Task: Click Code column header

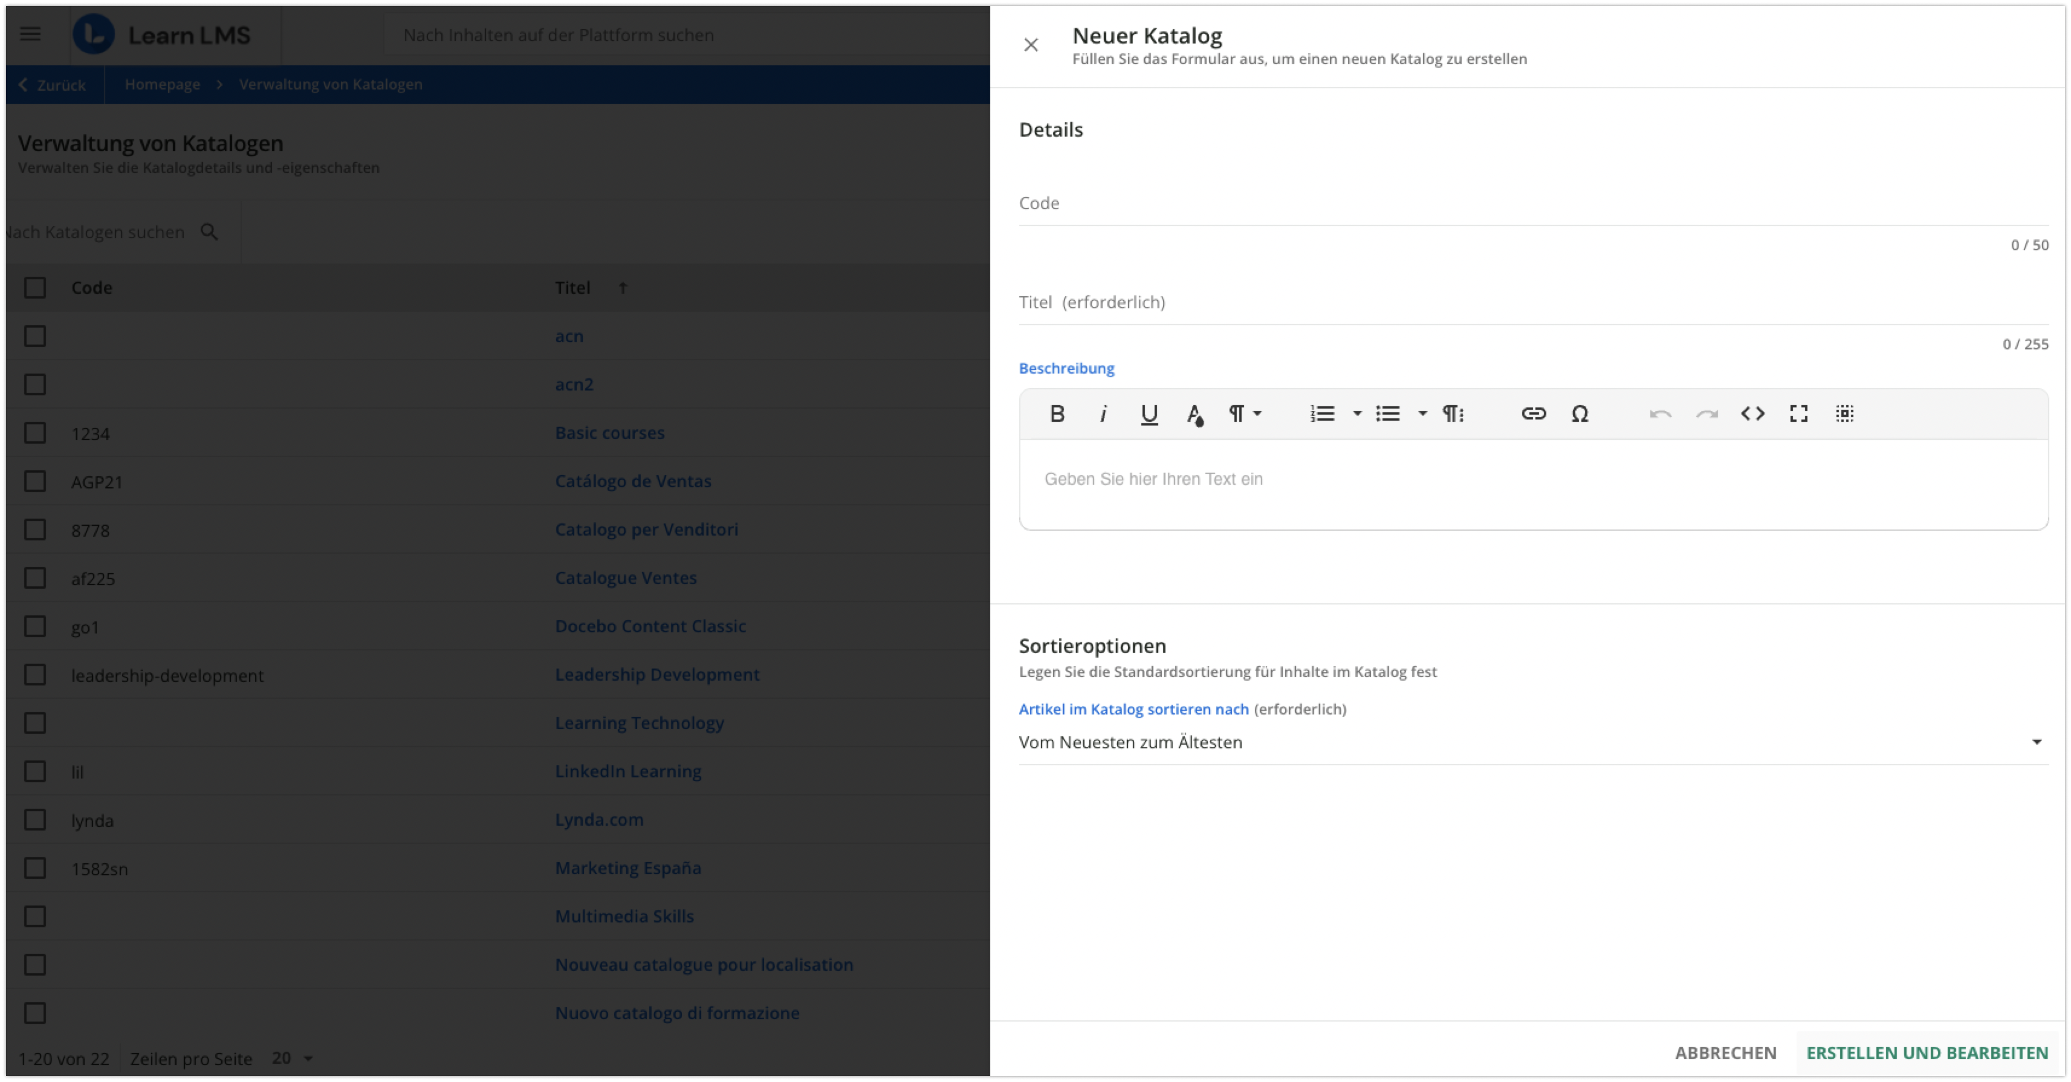Action: click(92, 288)
